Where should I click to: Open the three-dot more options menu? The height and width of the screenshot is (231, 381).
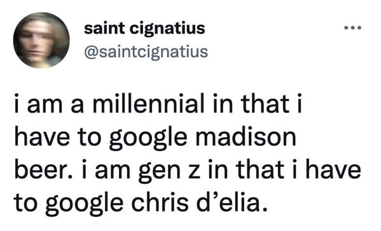pyautogui.click(x=353, y=28)
